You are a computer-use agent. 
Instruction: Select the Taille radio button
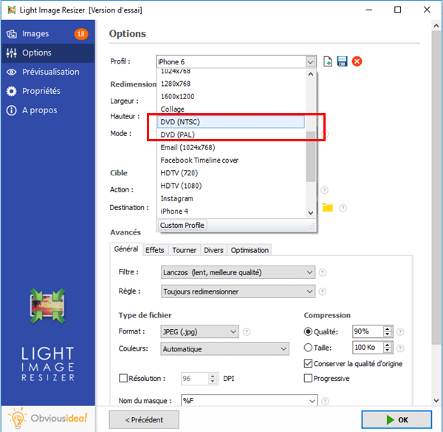[x=308, y=348]
